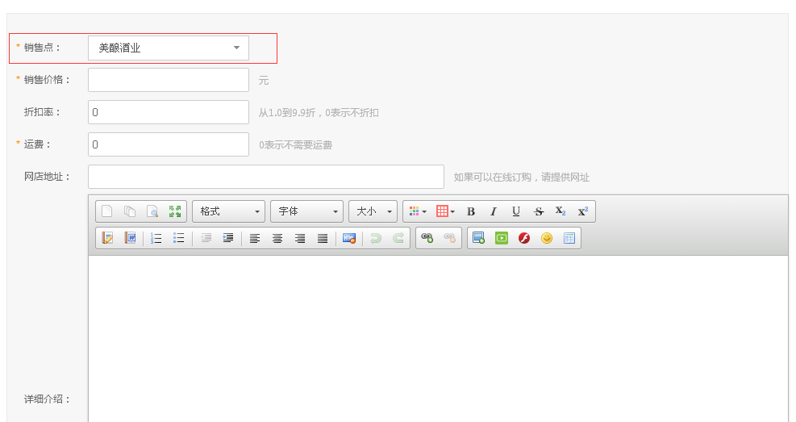Click the 销售价格 label
Image resolution: width=796 pixels, height=422 pixels.
(47, 80)
